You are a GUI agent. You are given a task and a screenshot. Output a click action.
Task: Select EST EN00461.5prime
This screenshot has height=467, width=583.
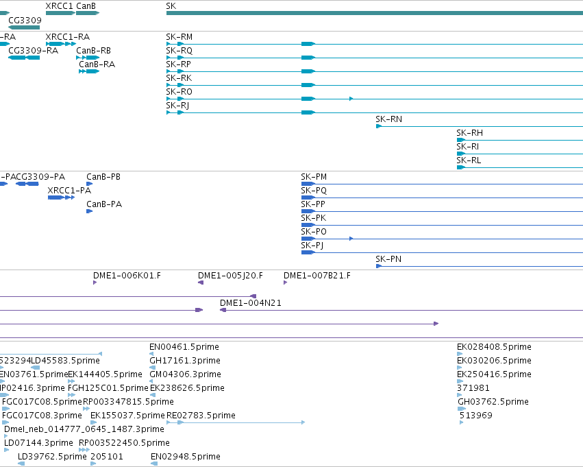[x=151, y=354]
